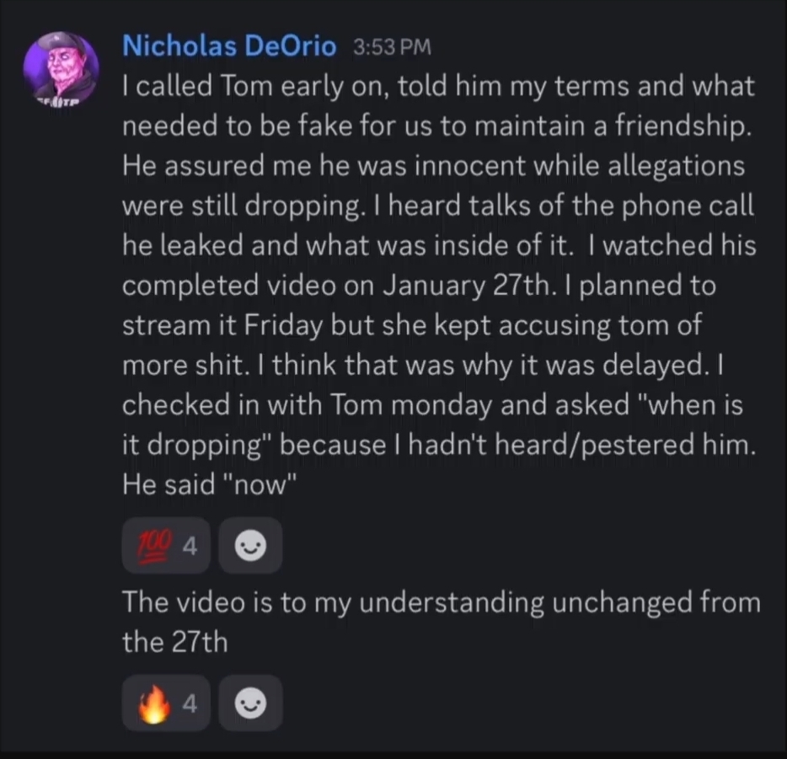Click the Nicholas DeOrio username
This screenshot has height=759, width=787.
229,46
